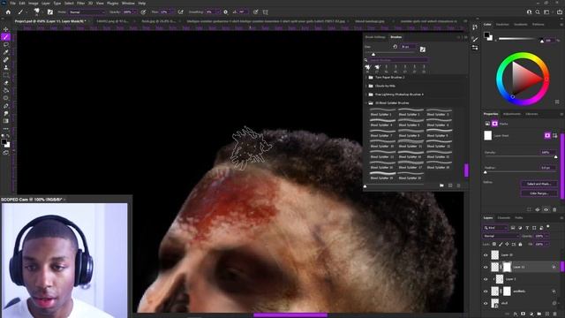The image size is (565, 318).
Task: Switch to the Paths tab
Action: click(x=519, y=218)
